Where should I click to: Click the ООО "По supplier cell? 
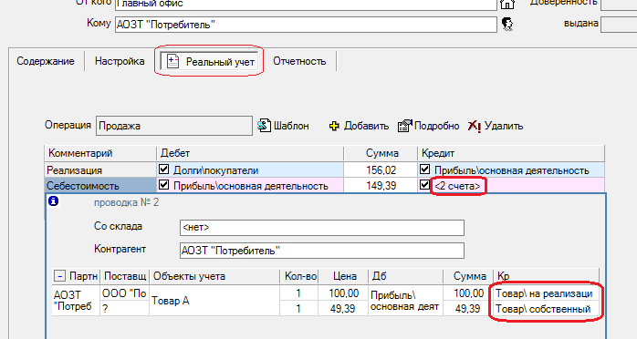click(125, 293)
